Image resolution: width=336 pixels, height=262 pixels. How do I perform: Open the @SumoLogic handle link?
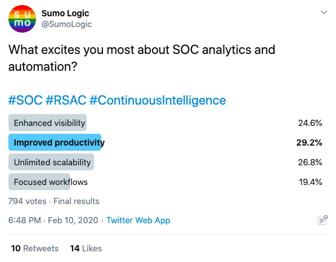click(66, 24)
